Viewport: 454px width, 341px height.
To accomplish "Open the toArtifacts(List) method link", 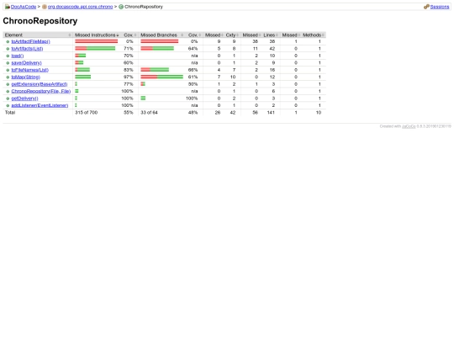I will (27, 49).
